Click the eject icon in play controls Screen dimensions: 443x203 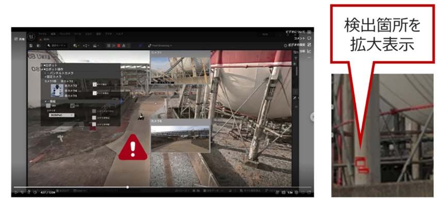coord(124,45)
